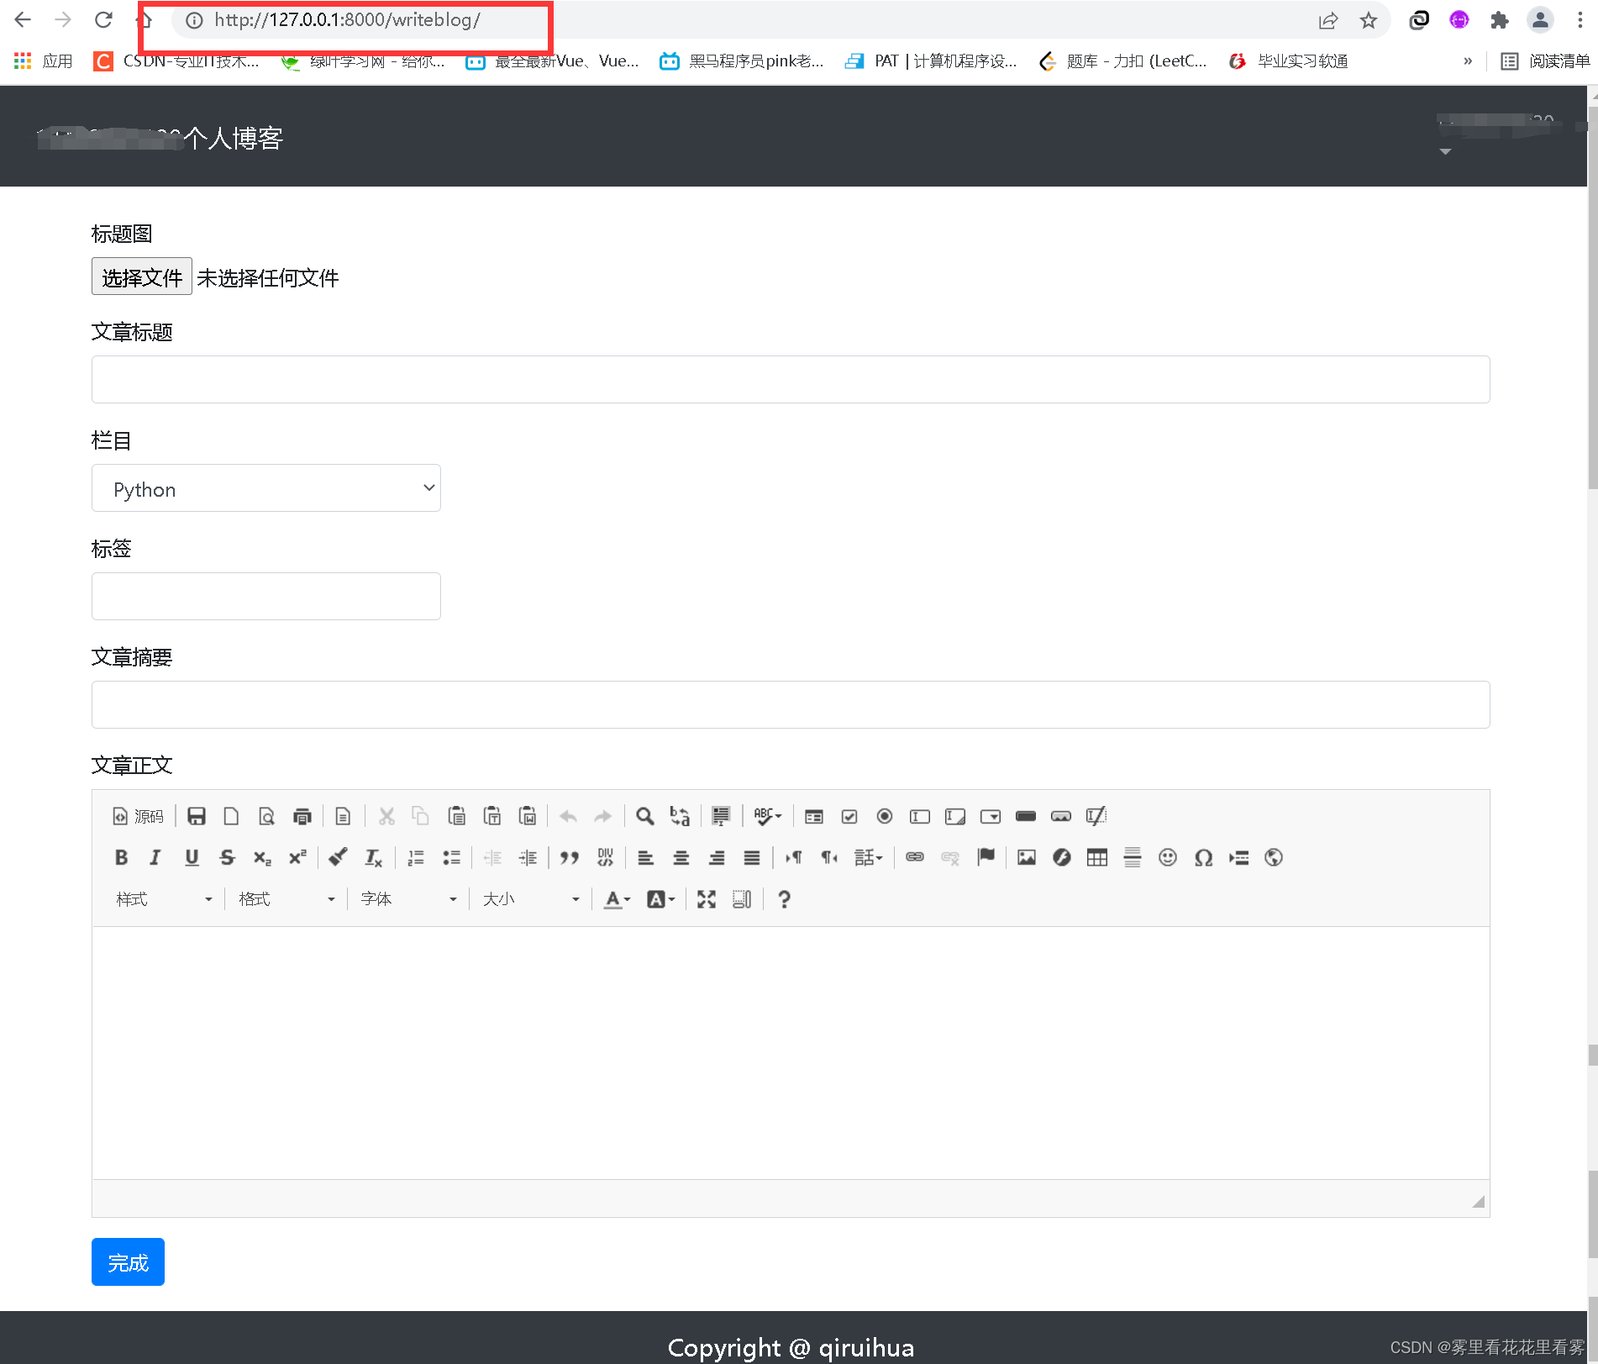Viewport: 1598px width, 1364px height.
Task: Open the background color picker
Action: 661,899
